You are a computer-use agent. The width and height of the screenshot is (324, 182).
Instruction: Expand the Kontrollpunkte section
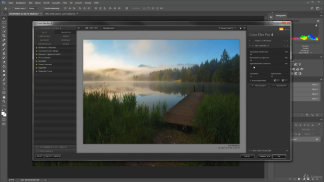[251, 81]
